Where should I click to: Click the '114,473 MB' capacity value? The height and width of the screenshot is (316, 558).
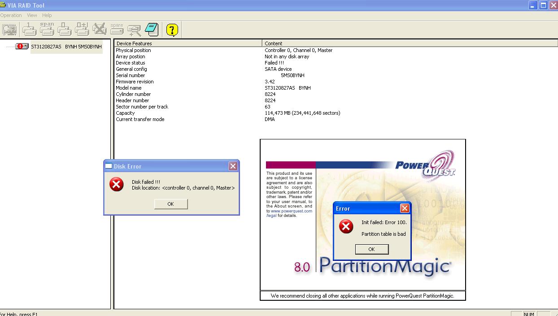coord(302,113)
